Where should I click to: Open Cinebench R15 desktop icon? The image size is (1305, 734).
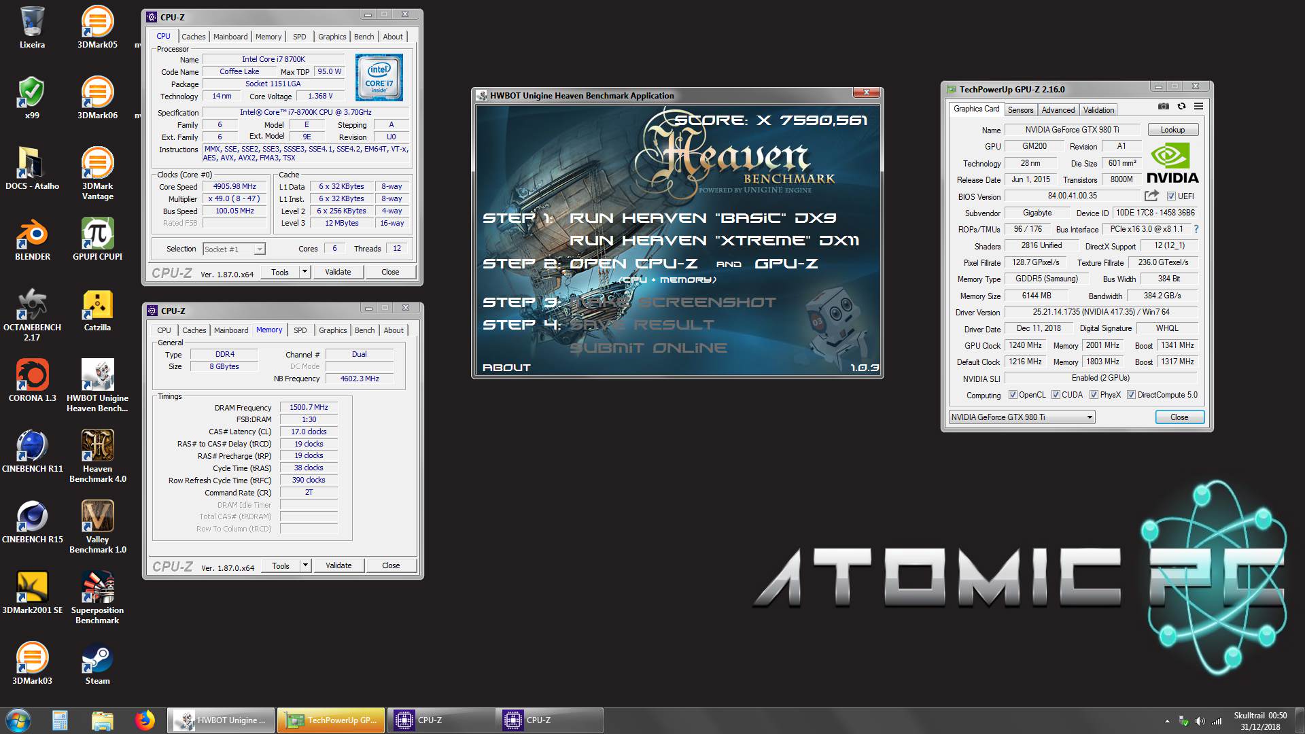coord(32,523)
